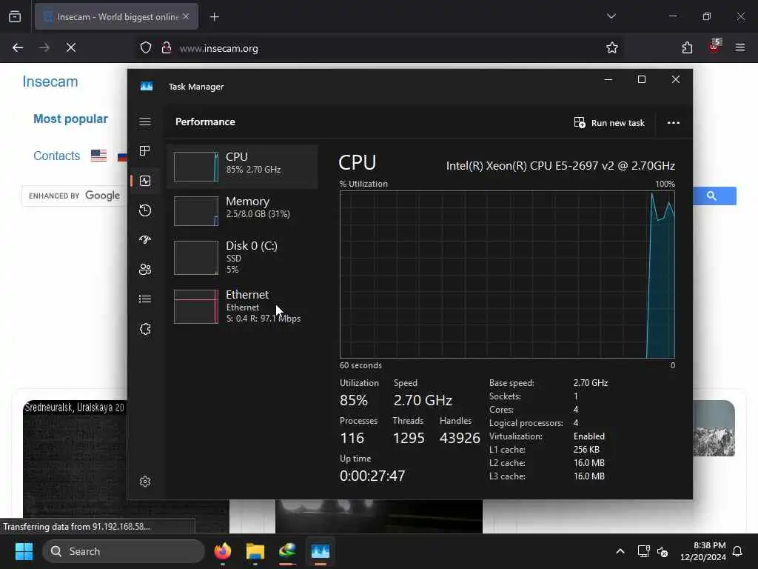Open the snowy mountain camera thumbnail
758x569 pixels.
coord(714,428)
